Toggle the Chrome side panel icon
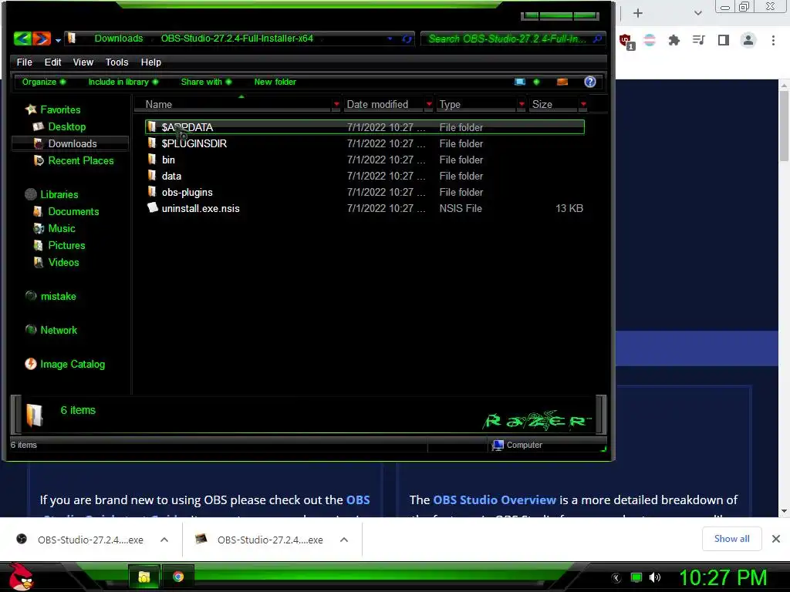The height and width of the screenshot is (592, 790). point(724,40)
